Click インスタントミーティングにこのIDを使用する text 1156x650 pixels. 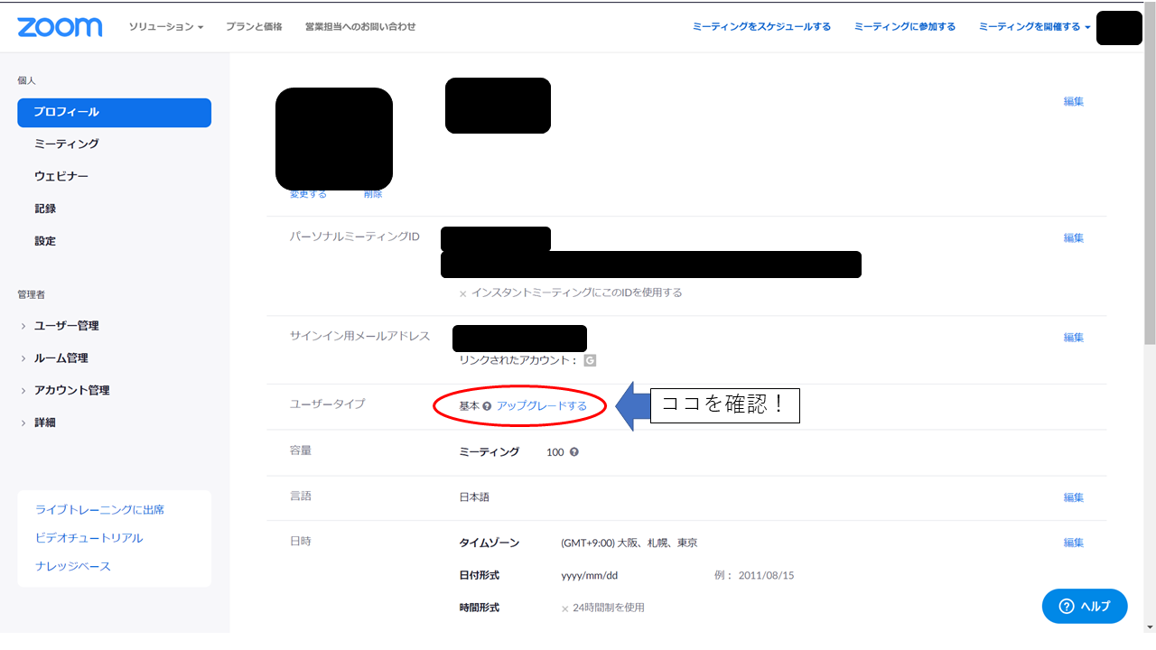coord(577,292)
